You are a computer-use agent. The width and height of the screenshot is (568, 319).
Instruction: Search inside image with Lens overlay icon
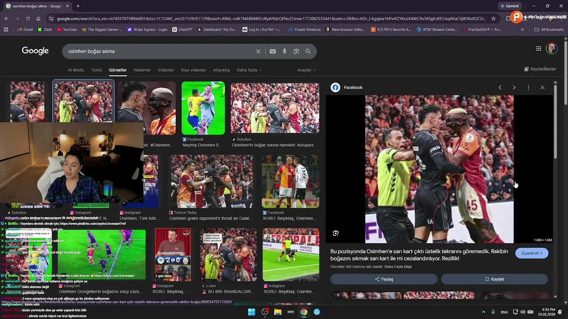coord(336,233)
